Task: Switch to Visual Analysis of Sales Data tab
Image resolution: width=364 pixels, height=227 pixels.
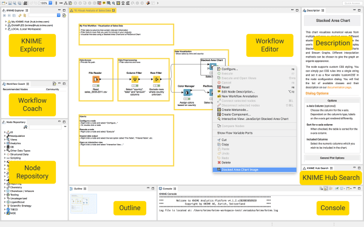Action: [93, 10]
